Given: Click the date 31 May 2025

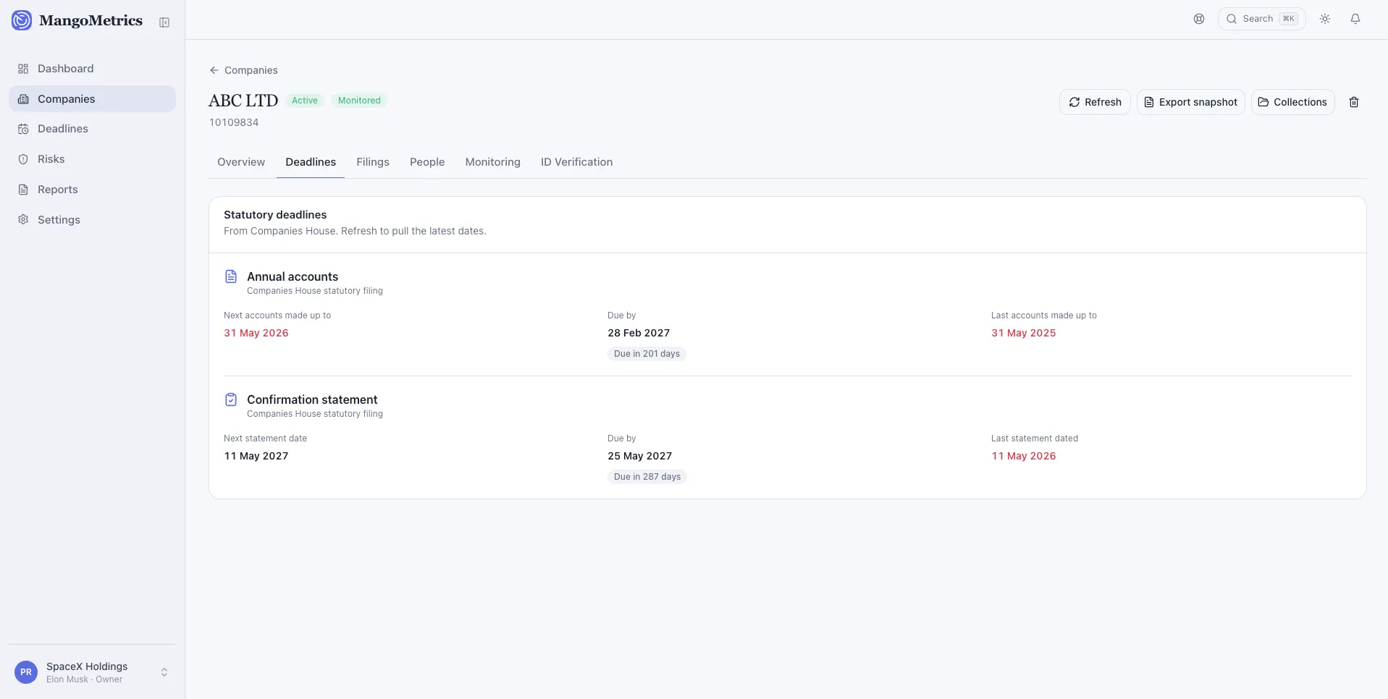Looking at the screenshot, I should 1024,333.
